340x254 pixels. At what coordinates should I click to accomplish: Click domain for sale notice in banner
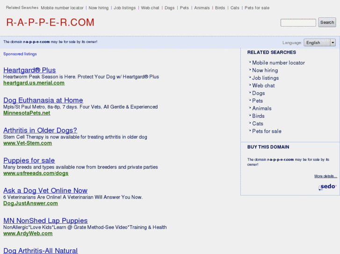(51, 42)
